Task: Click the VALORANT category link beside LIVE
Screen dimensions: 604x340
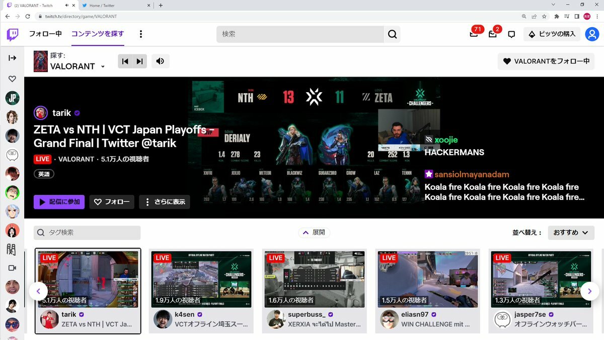Action: tap(76, 159)
